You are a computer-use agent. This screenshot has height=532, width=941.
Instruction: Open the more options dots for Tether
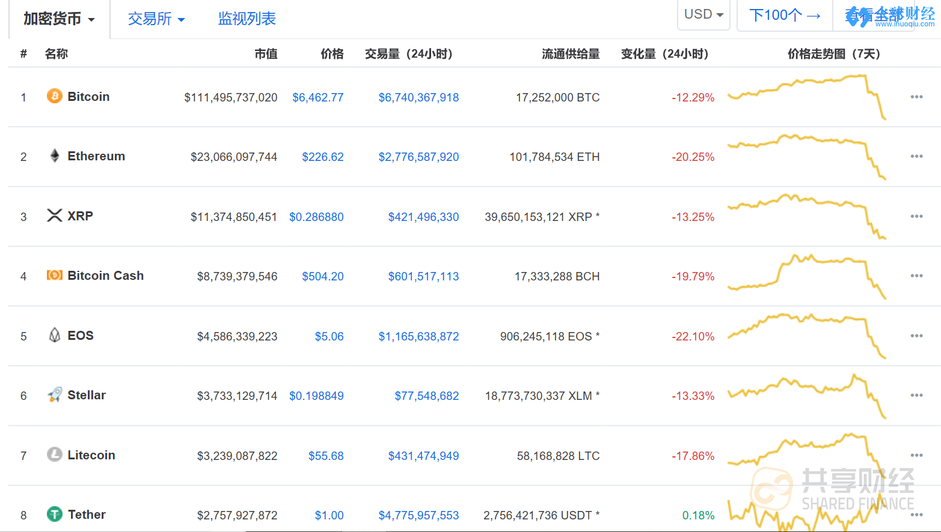pos(916,515)
